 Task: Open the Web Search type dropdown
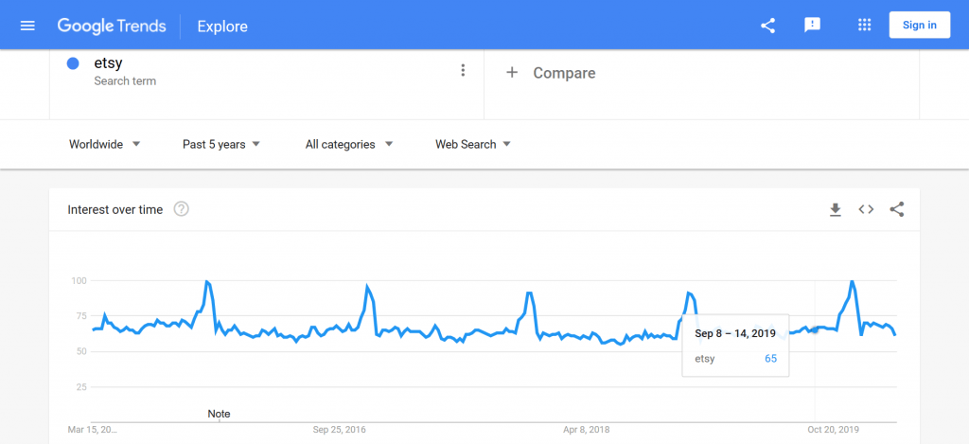pos(473,144)
